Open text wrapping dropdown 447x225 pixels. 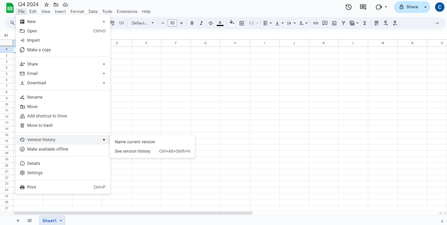291,23
